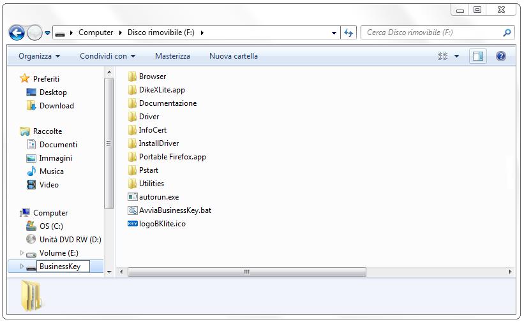
Task: Open the Condividi con dropdown menu
Action: point(107,56)
